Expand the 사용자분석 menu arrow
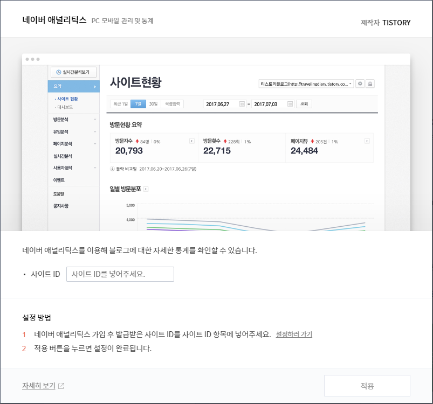This screenshot has width=433, height=404. tap(95, 168)
